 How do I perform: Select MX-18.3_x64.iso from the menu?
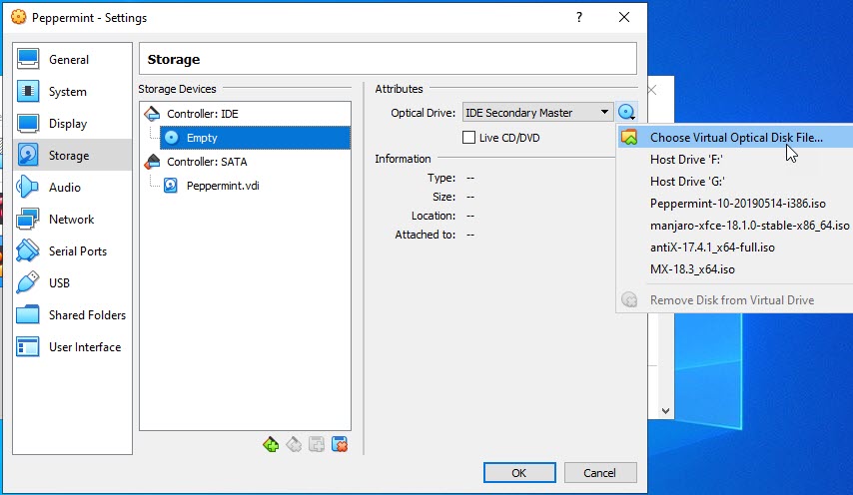[x=735, y=269]
